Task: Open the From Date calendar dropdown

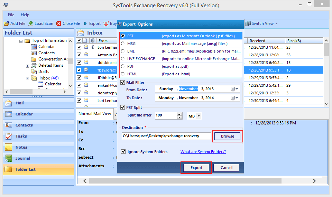Action: point(234,89)
